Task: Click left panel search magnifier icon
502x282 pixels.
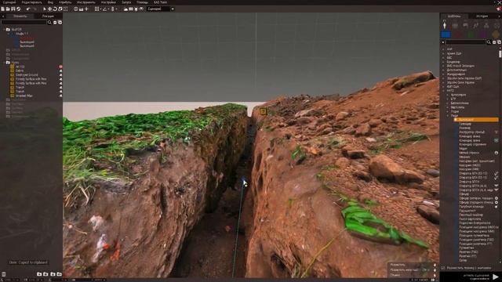Action: click(49, 22)
